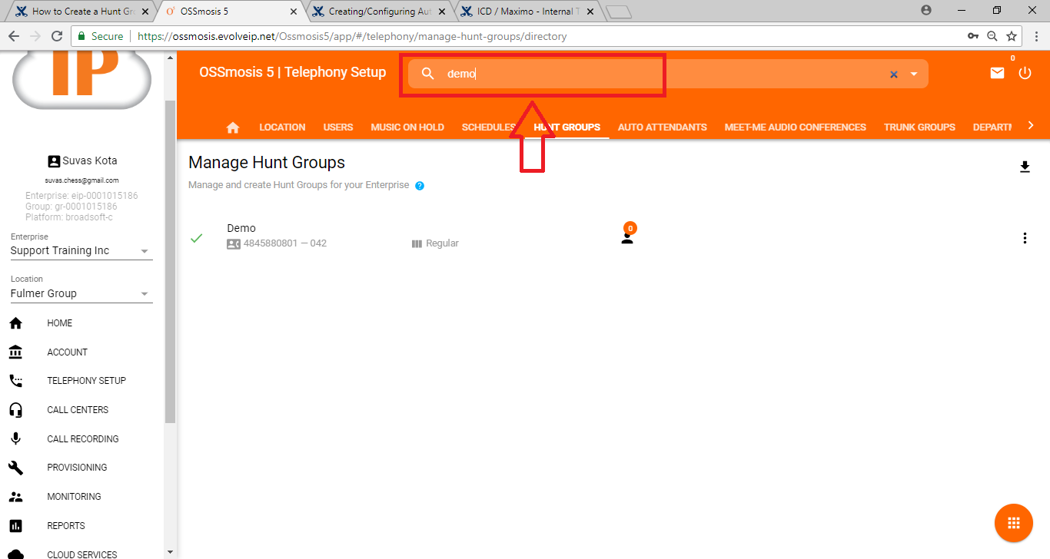
Task: Switch to the Auto Attendants tab
Action: 662,127
